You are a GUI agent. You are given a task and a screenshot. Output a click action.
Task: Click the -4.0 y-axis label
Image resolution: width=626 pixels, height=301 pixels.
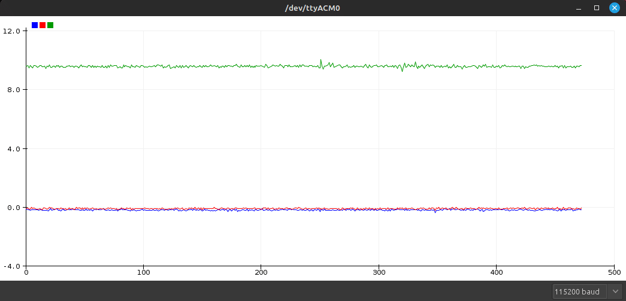pos(12,266)
